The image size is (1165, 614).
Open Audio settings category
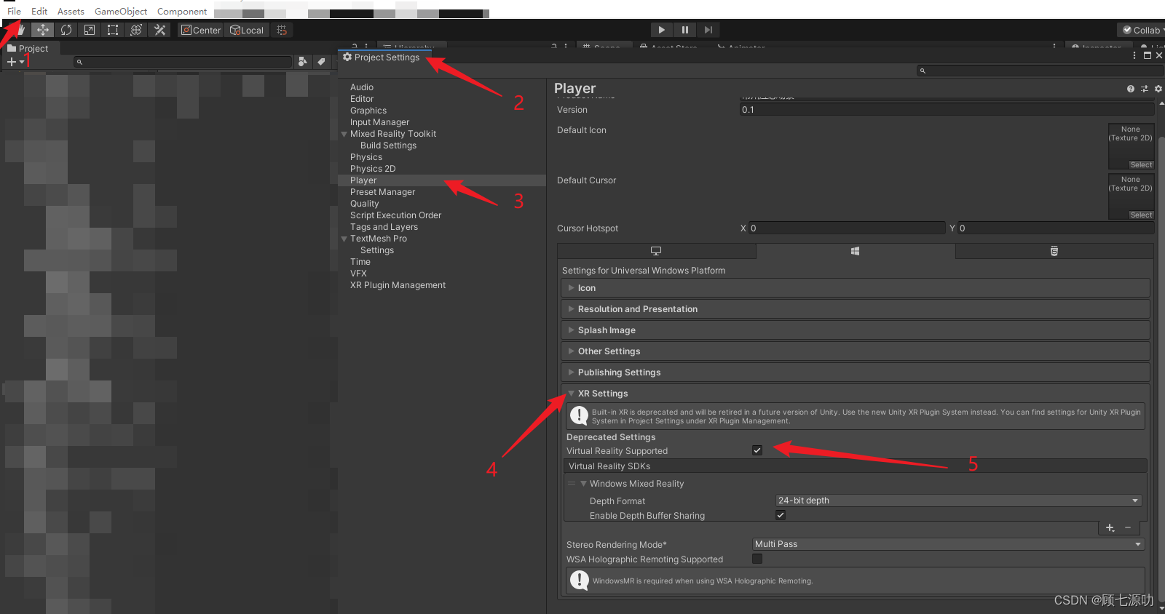362,87
